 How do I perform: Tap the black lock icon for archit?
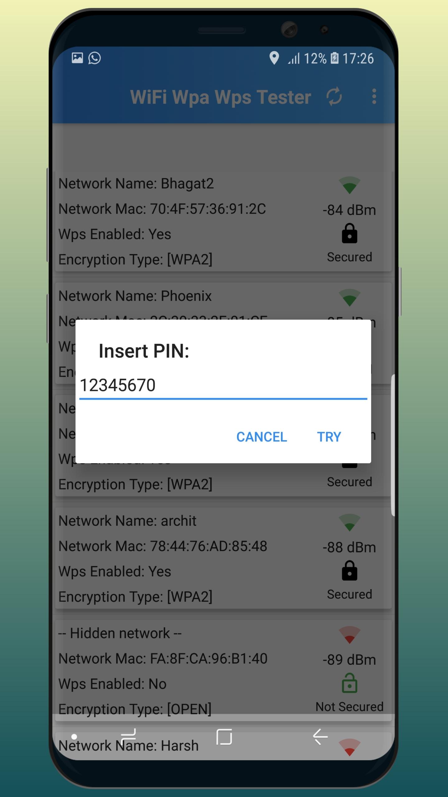349,570
